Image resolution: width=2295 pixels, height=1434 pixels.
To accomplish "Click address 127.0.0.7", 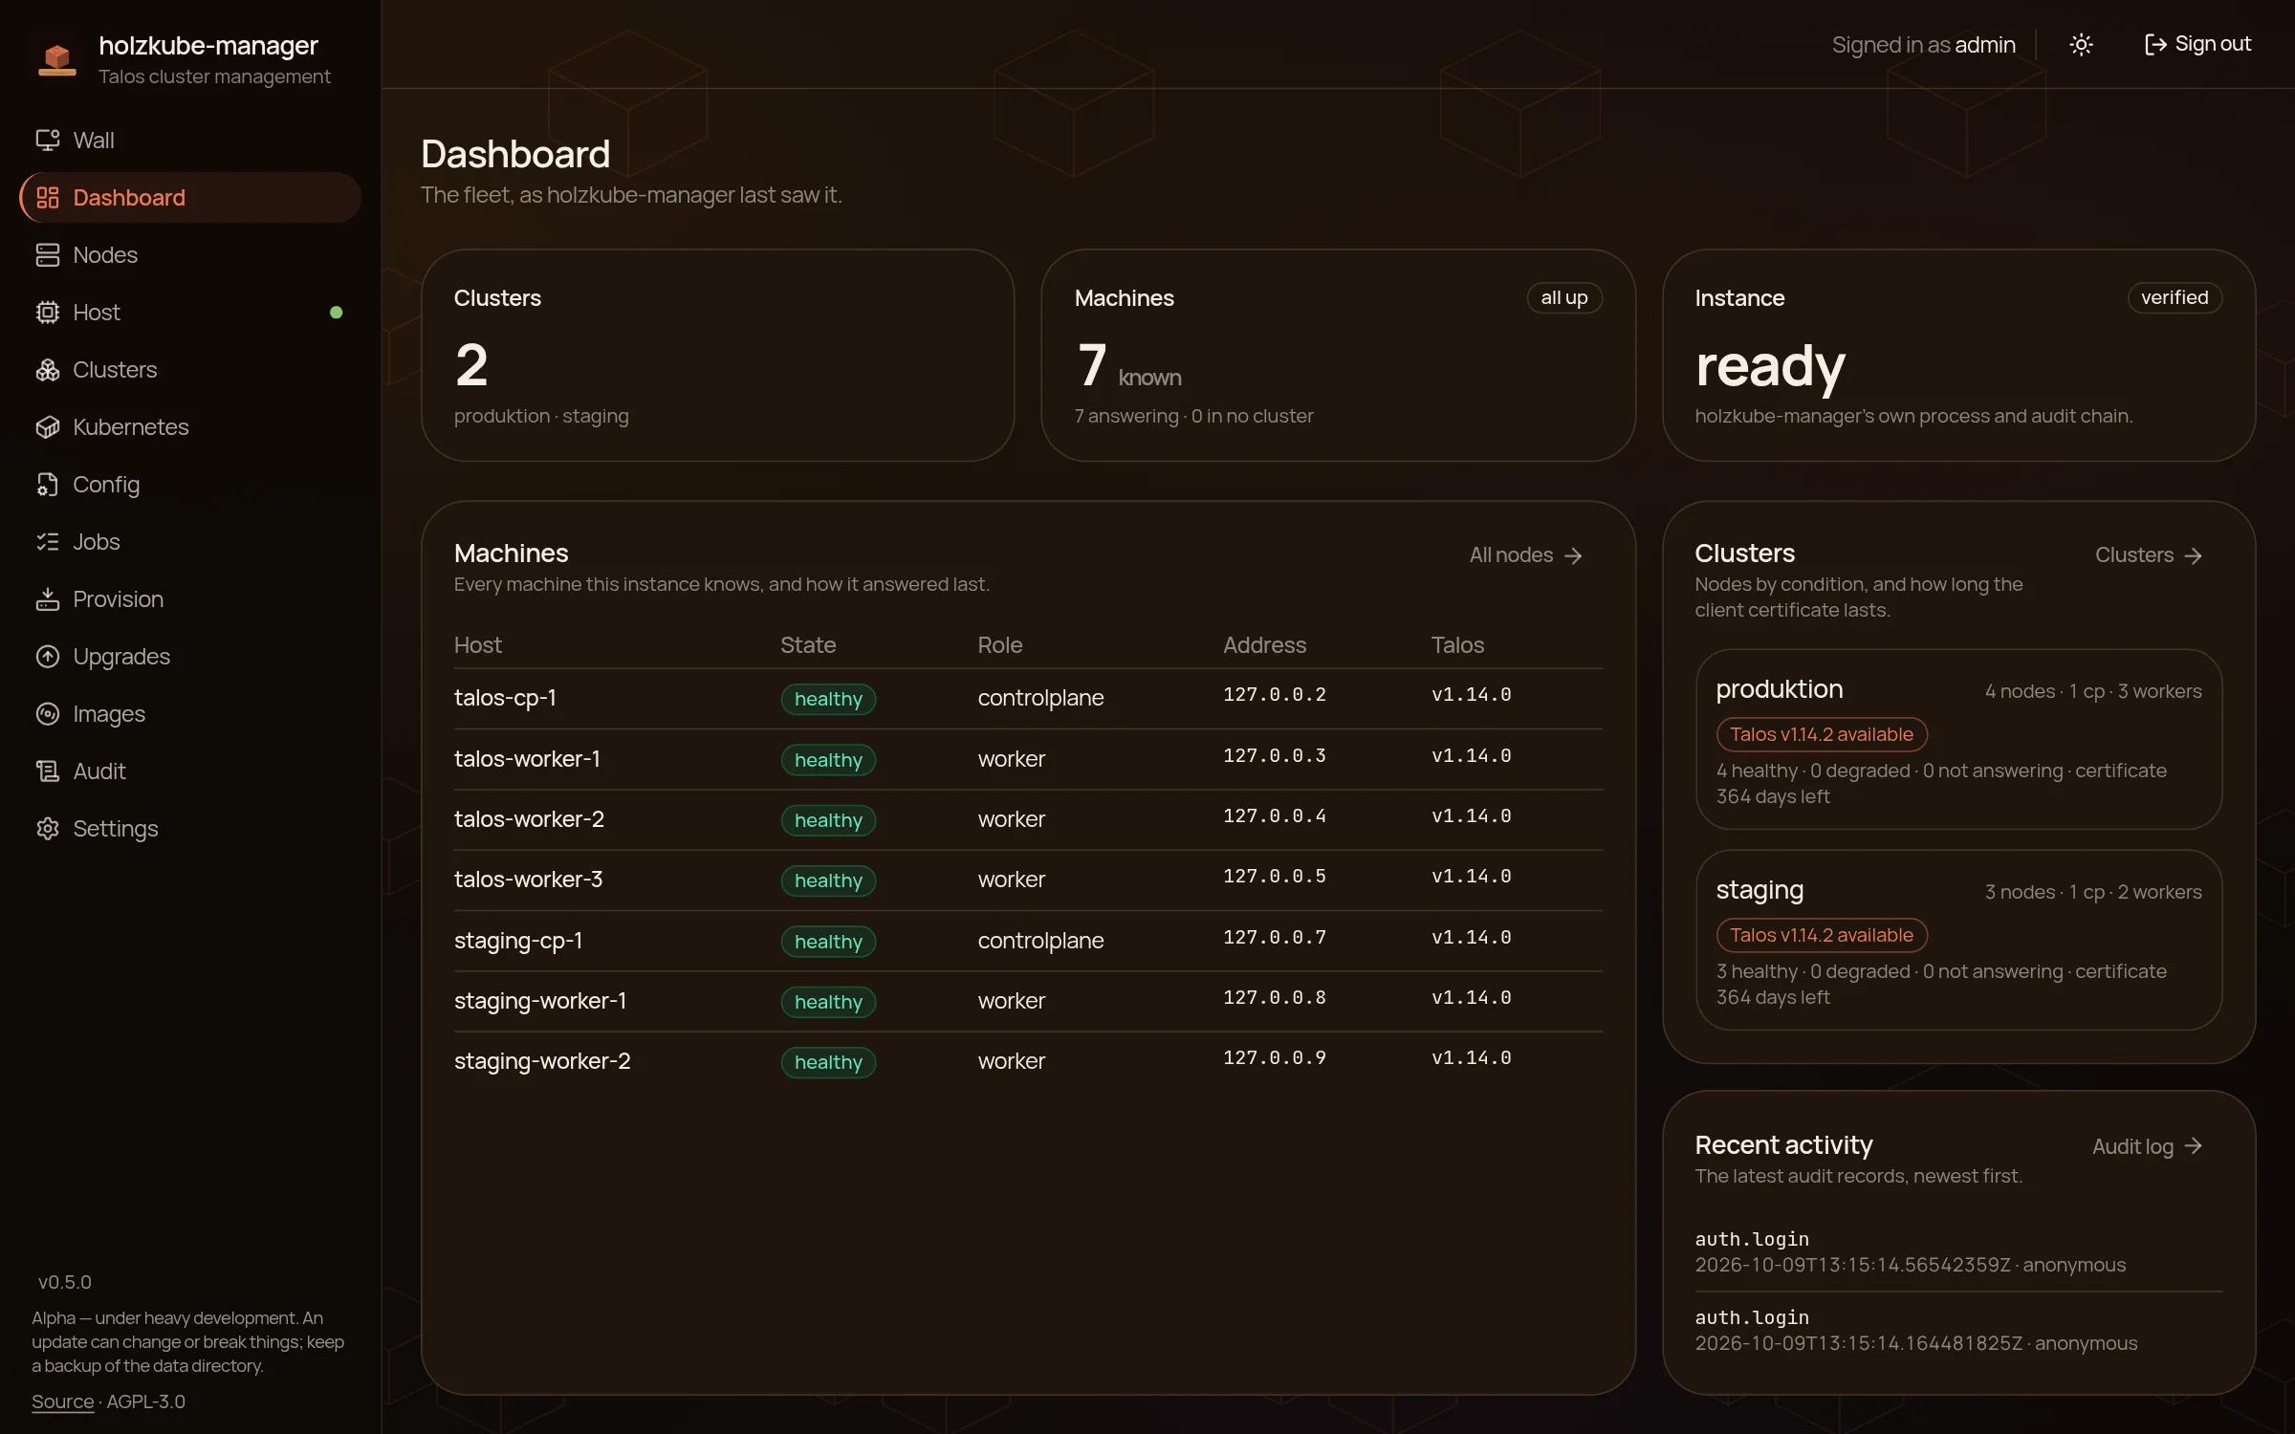I will (1275, 938).
